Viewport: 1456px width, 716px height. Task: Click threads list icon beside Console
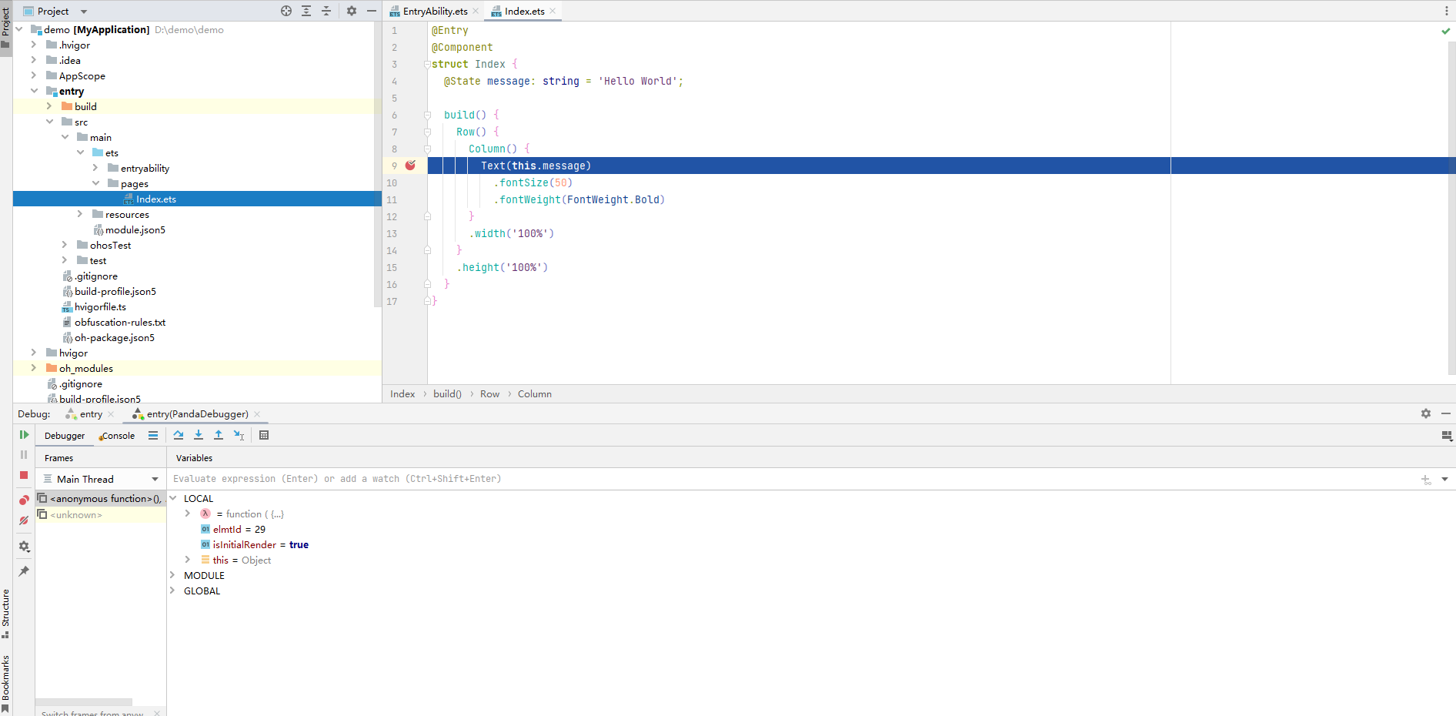coord(153,435)
